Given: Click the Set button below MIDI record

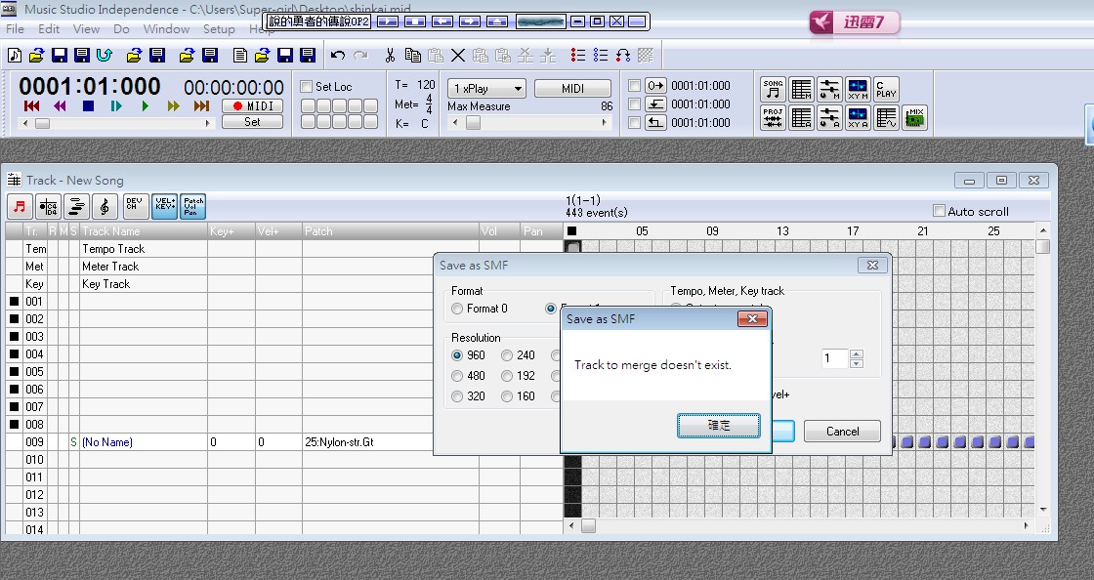Looking at the screenshot, I should [x=253, y=122].
